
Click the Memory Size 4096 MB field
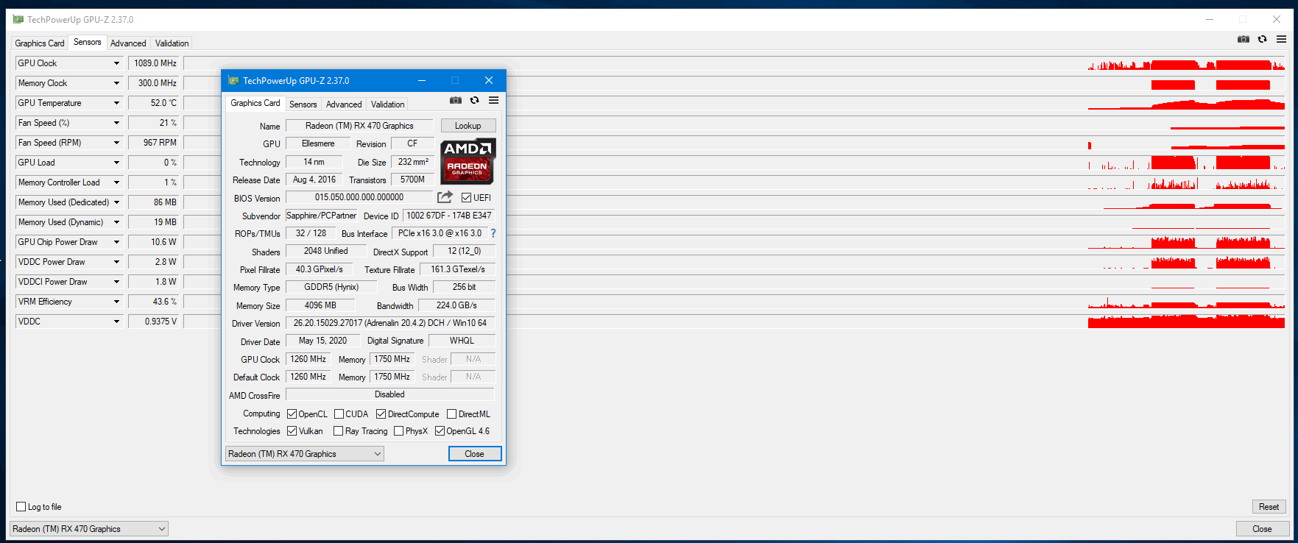pos(320,305)
